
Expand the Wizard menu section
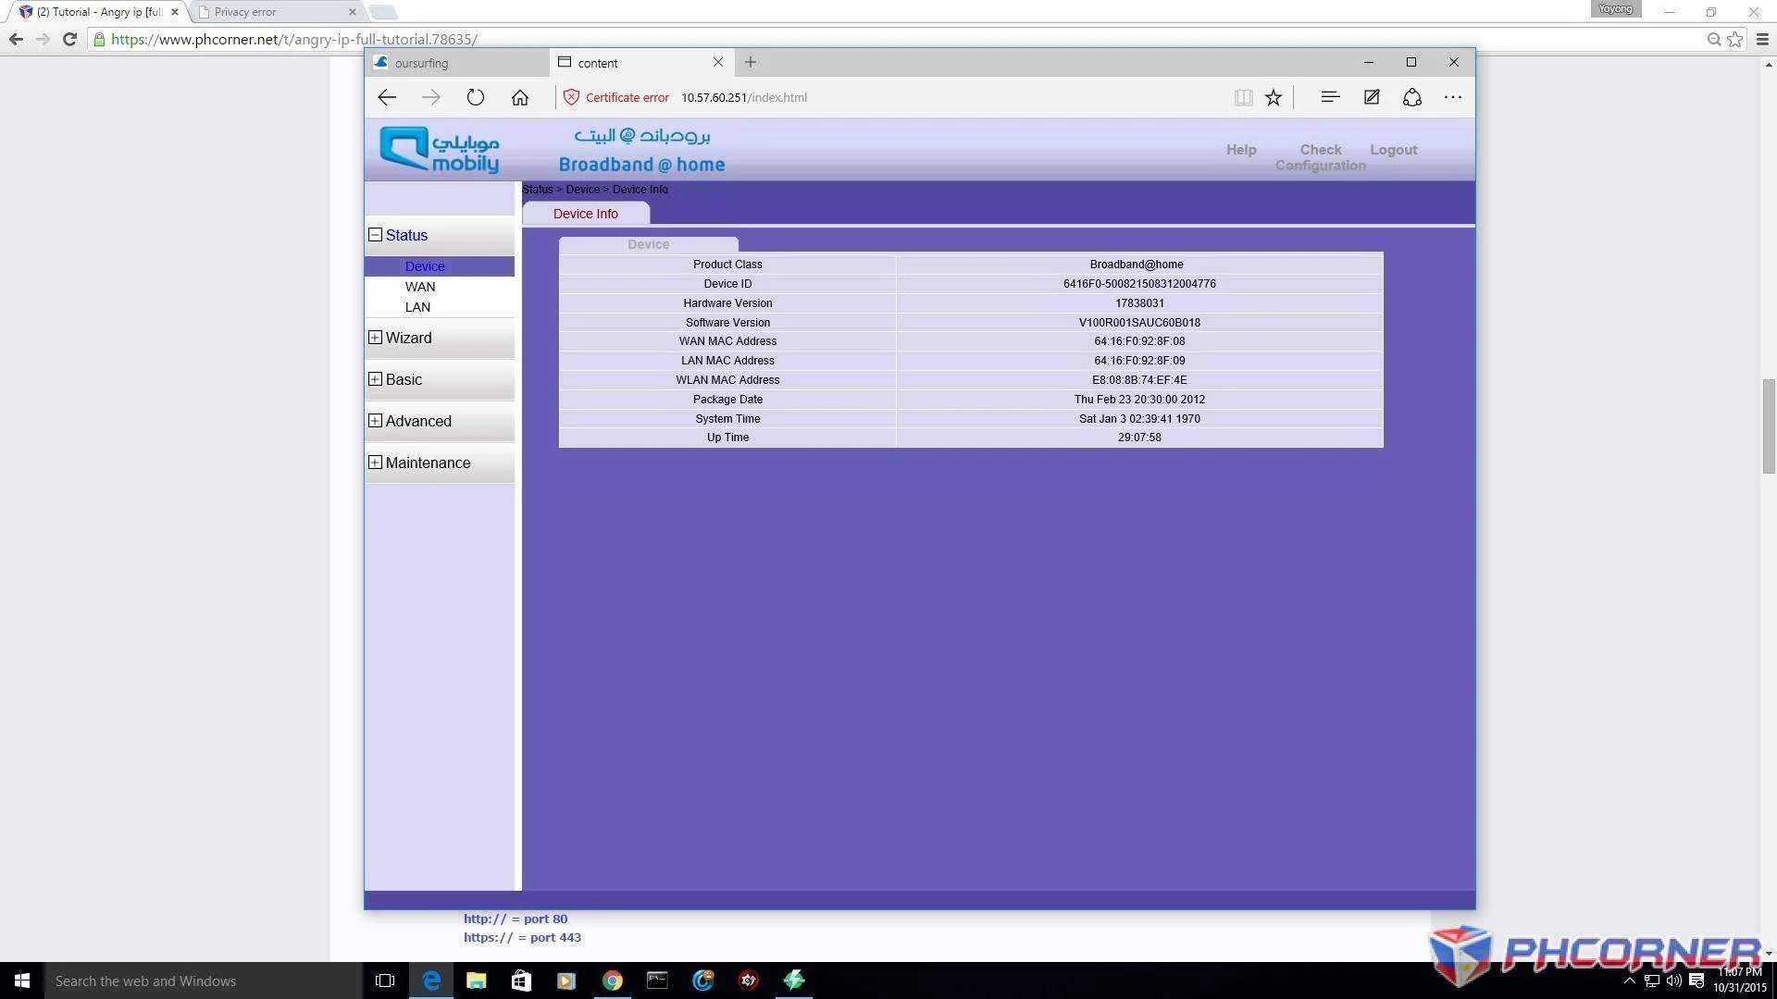tap(375, 338)
